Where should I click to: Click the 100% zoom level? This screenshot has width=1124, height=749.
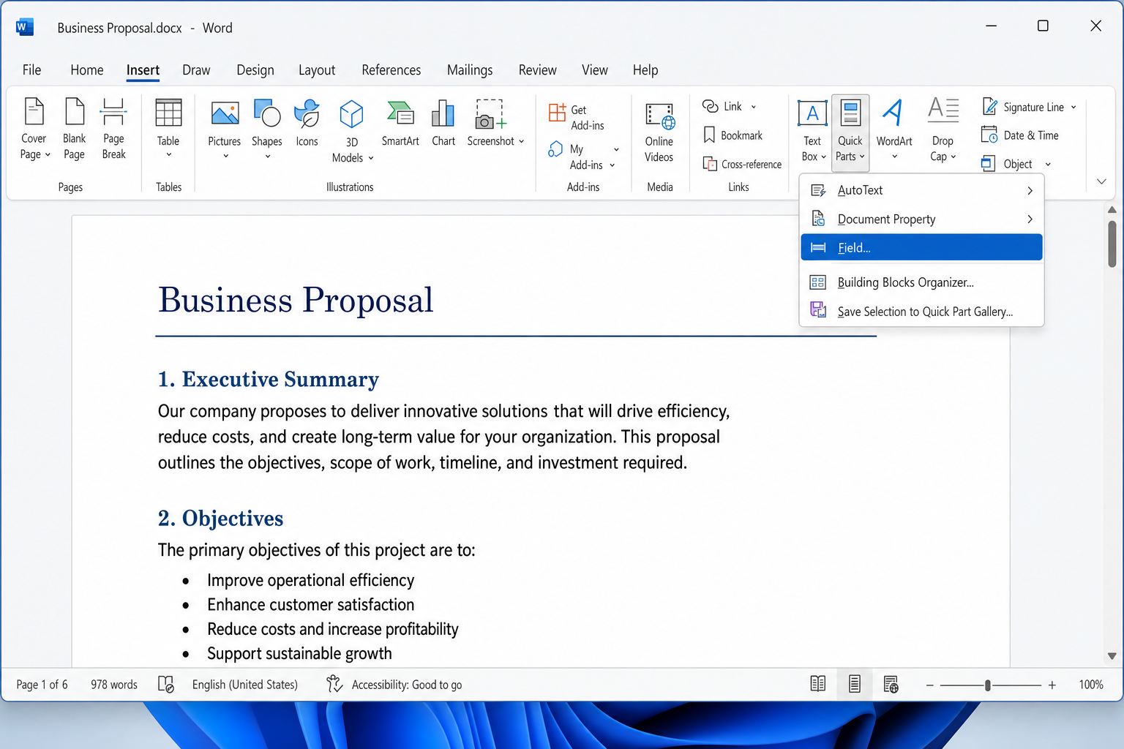coord(1091,685)
